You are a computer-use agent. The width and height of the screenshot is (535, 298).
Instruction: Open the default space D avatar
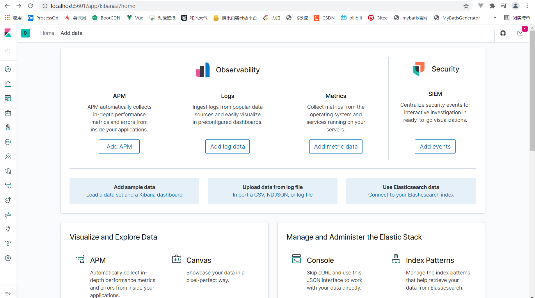point(26,33)
